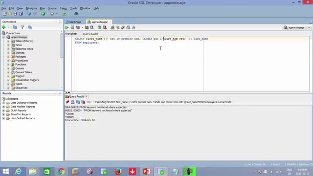Select Queues Tables in the tree

23,72
